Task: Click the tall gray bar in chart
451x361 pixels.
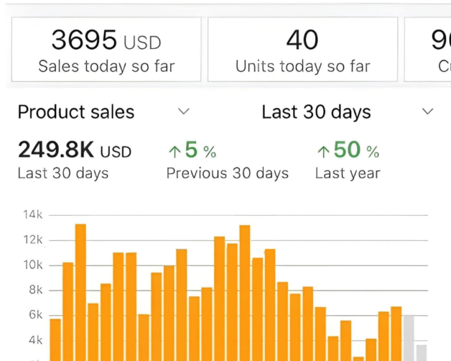Action: [409, 337]
